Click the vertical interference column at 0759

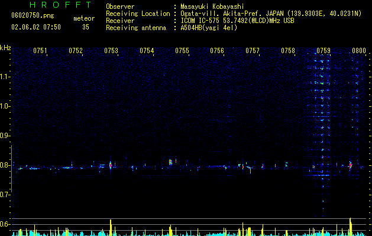coord(322,135)
